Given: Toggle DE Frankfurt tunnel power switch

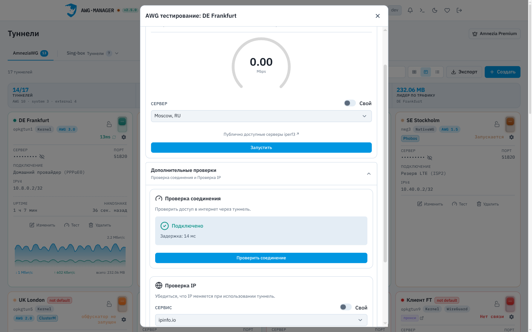Looking at the screenshot, I should click(x=122, y=124).
